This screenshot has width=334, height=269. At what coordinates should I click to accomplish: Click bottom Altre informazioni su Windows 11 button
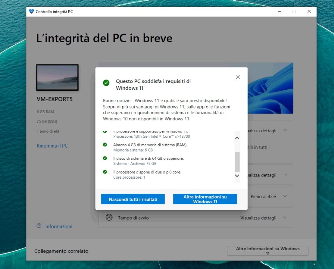coord(267,251)
